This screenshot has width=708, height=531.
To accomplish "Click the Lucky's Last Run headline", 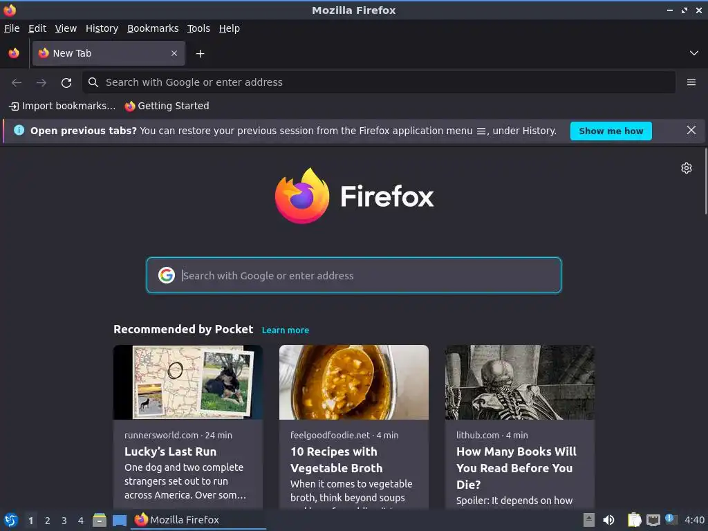I will pyautogui.click(x=170, y=451).
